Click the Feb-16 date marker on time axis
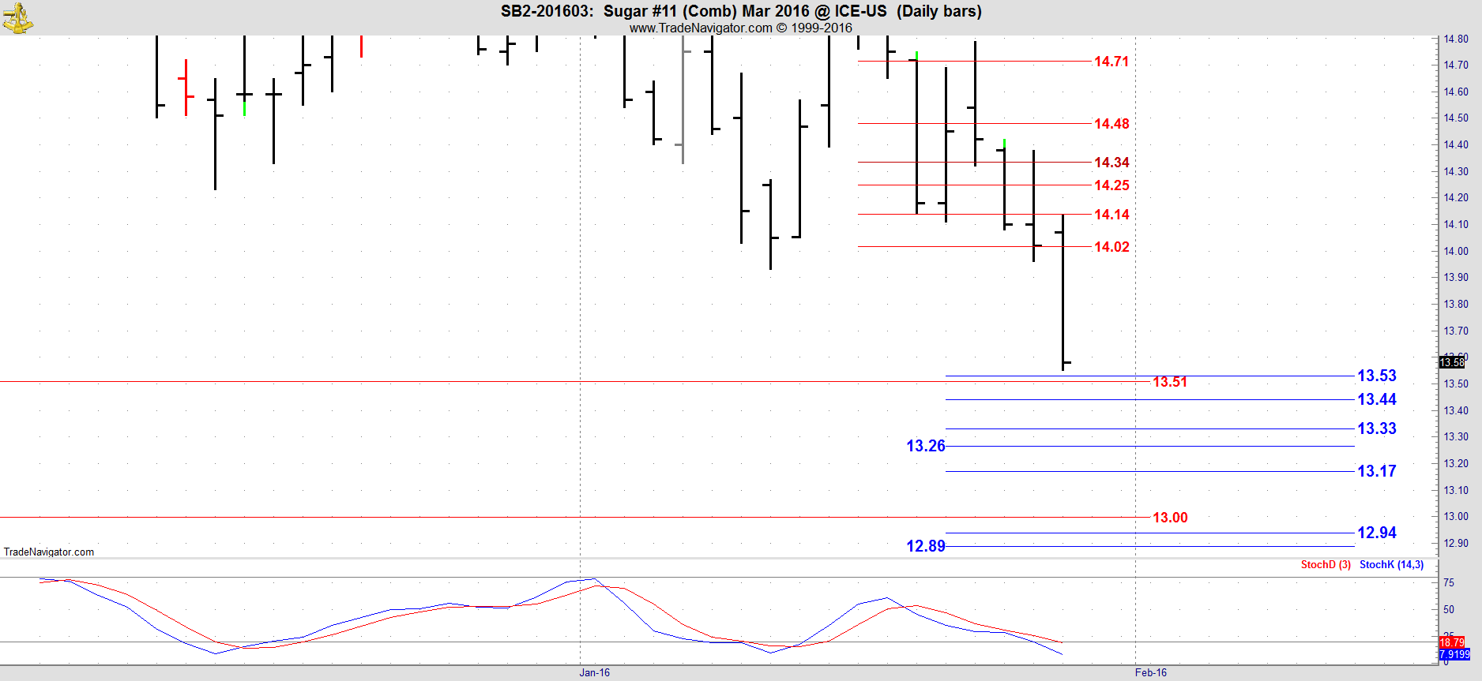 [x=1150, y=672]
